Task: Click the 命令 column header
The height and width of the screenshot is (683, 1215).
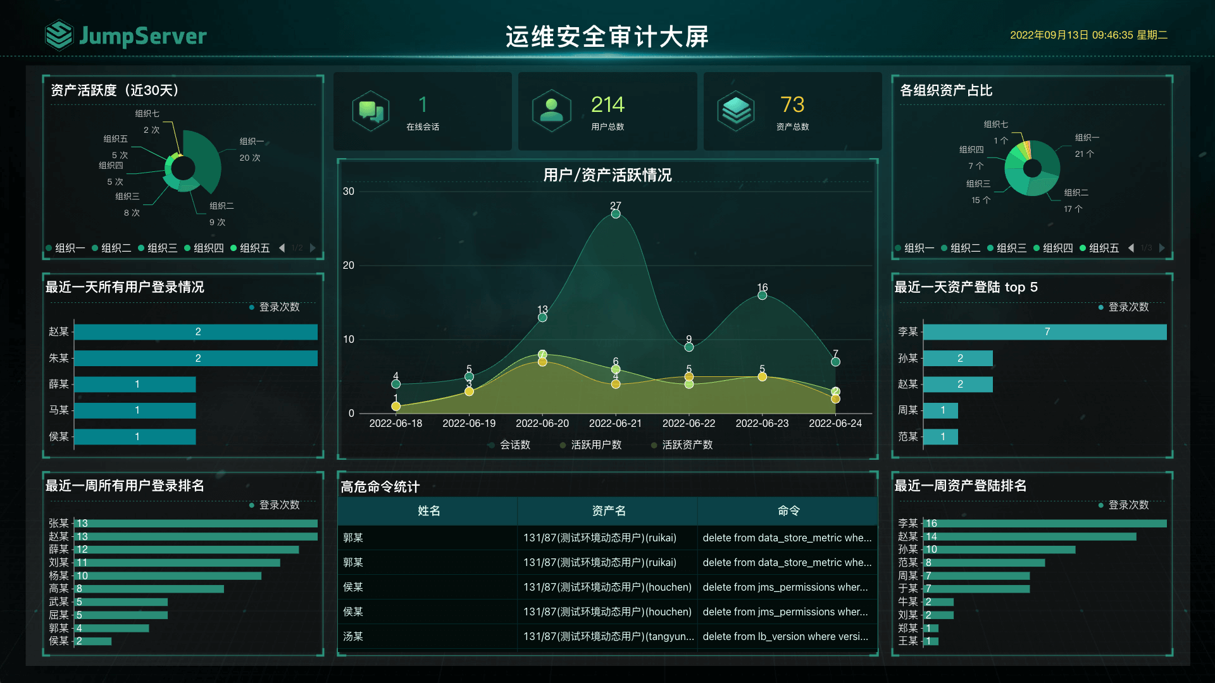Action: click(788, 511)
